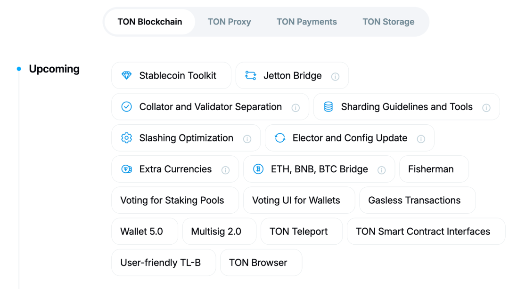This screenshot has width=509, height=289.
Task: Click the Jetton Bridge arrows icon
Action: (x=251, y=75)
